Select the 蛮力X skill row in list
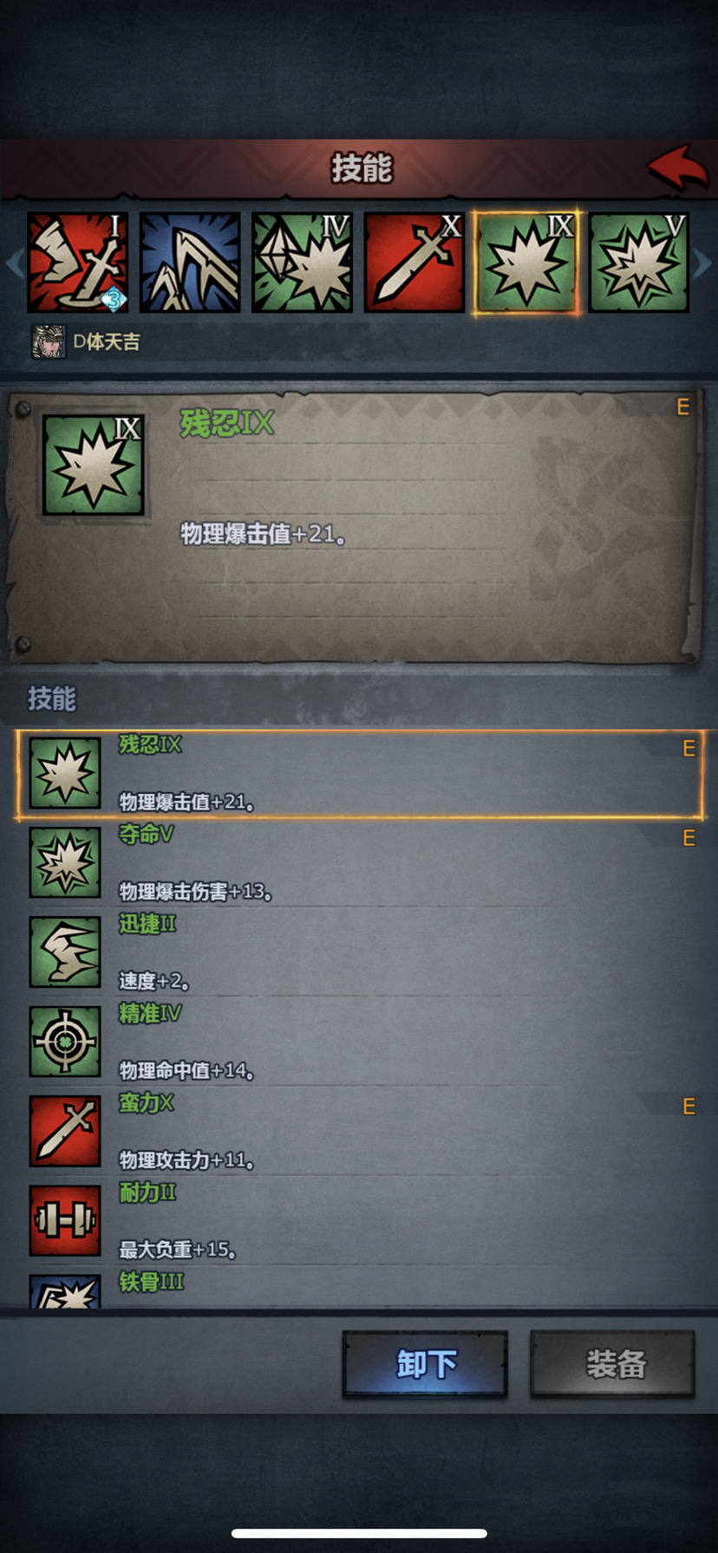 click(359, 1131)
